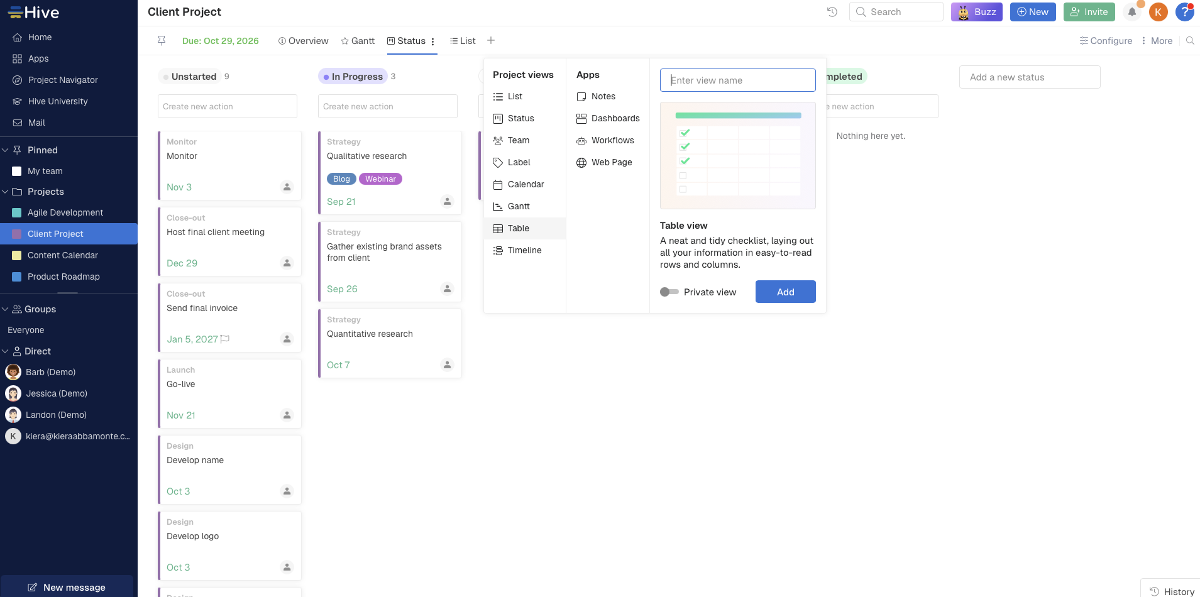Viewport: 1200px width, 597px height.
Task: Open Agile Development project
Action: pos(69,212)
